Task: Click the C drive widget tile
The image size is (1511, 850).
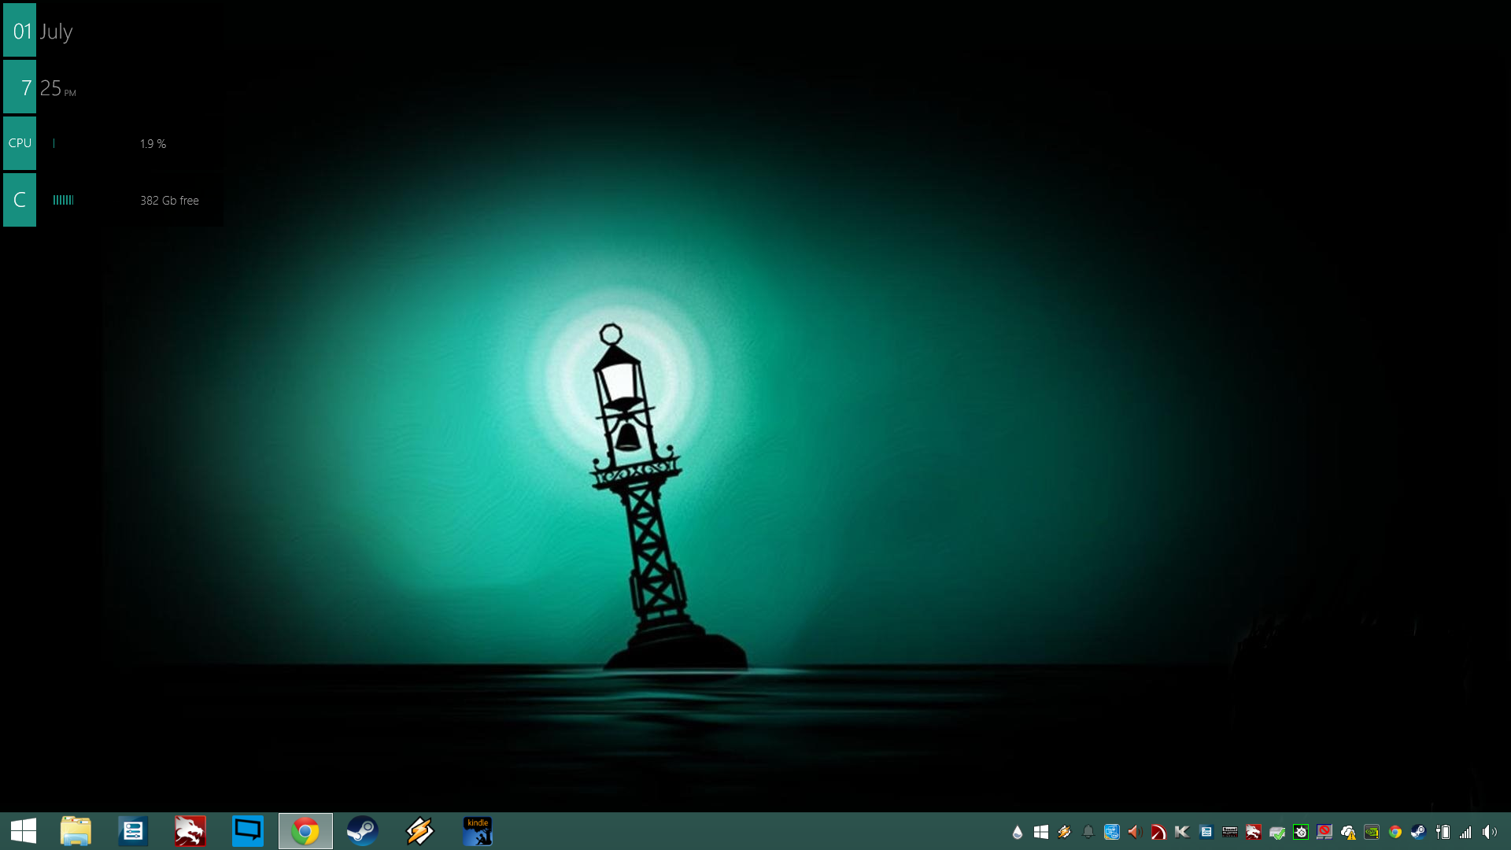Action: tap(20, 200)
